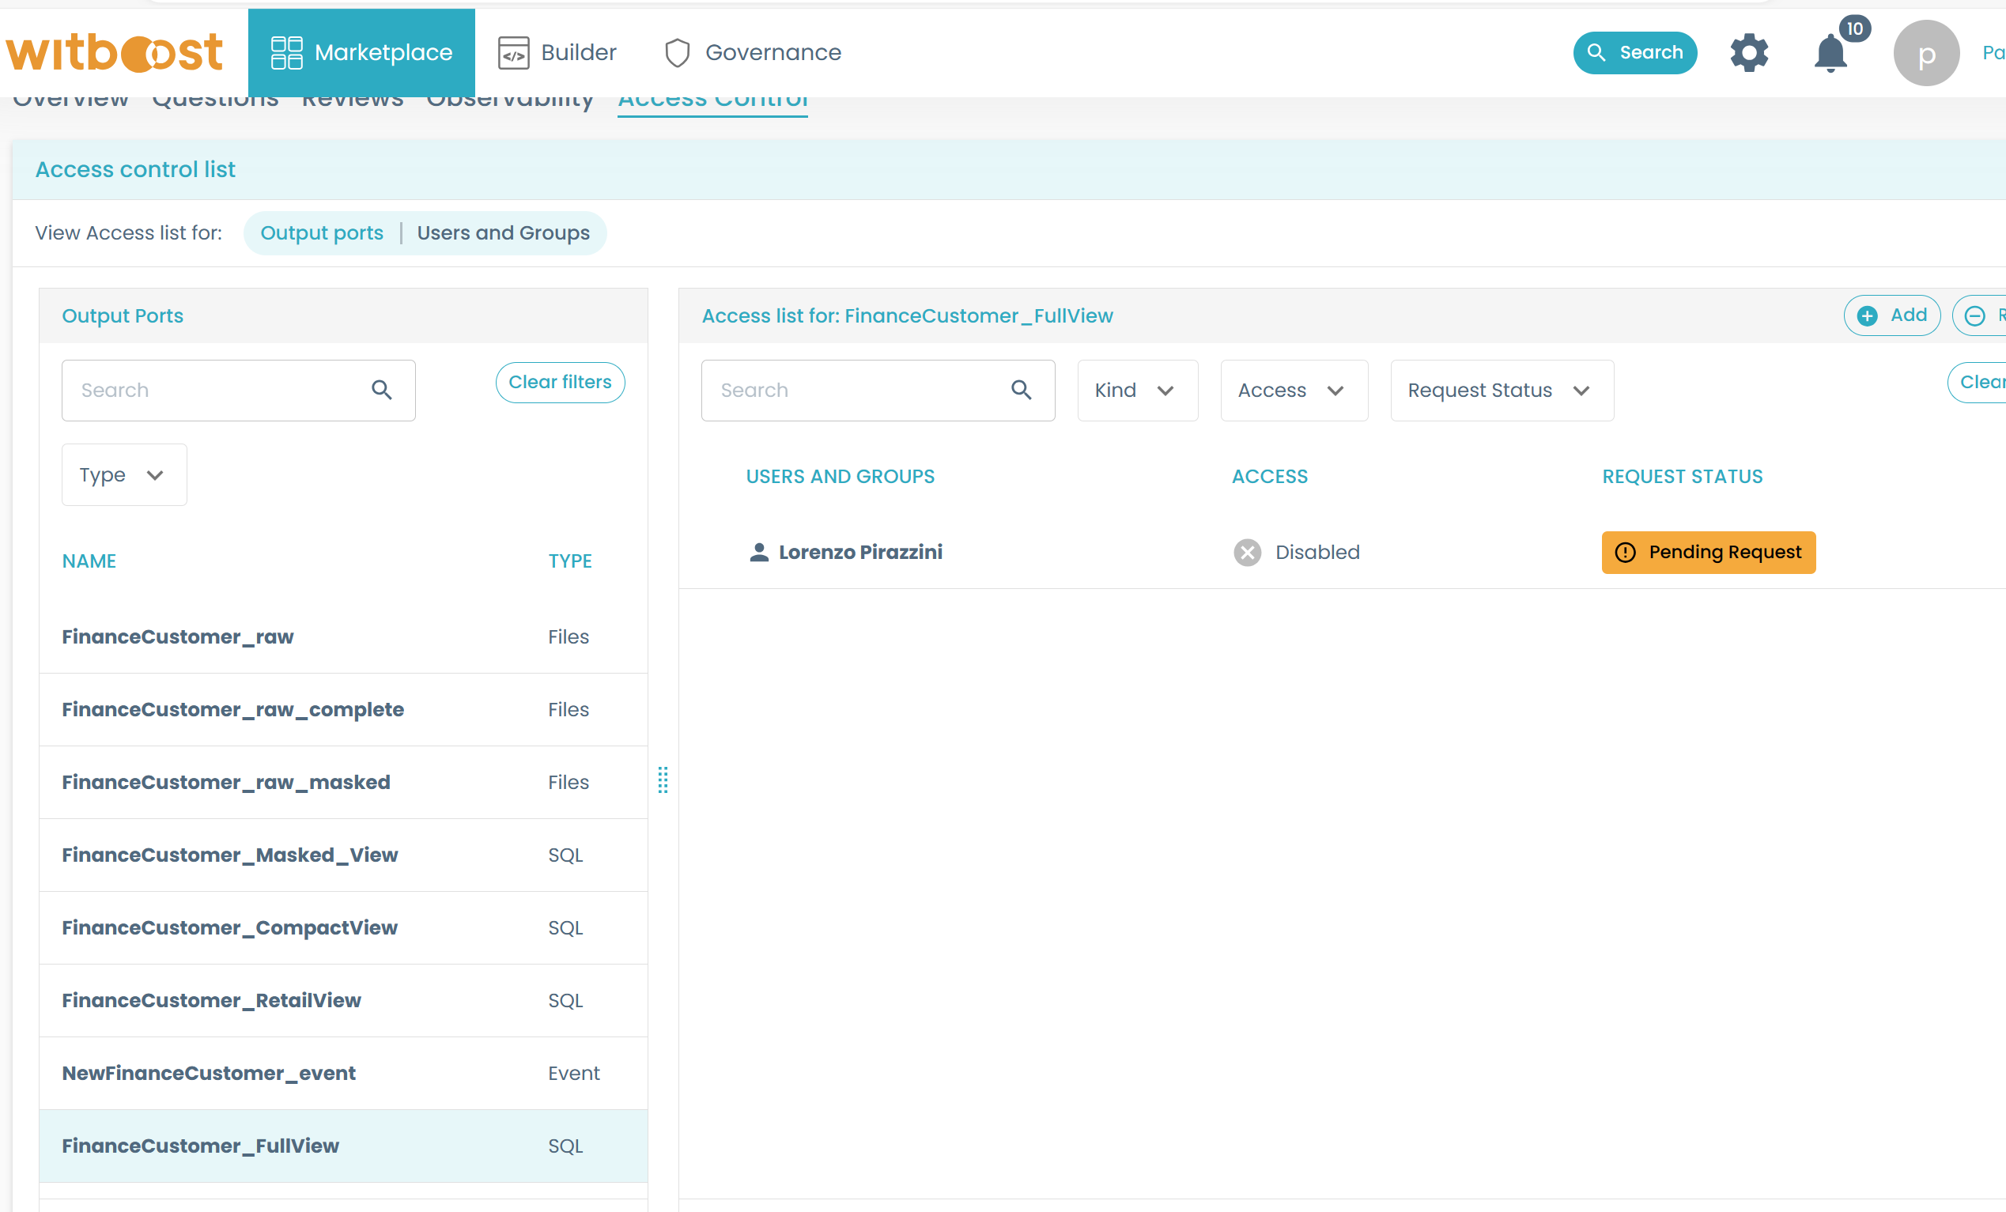Viewport: 2006px width, 1212px height.
Task: Click the Pending Request status badge
Action: click(x=1708, y=553)
